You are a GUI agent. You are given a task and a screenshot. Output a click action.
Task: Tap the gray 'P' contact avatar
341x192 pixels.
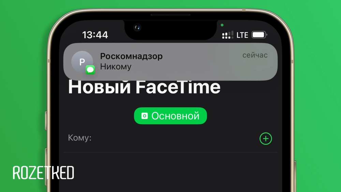pyautogui.click(x=82, y=62)
